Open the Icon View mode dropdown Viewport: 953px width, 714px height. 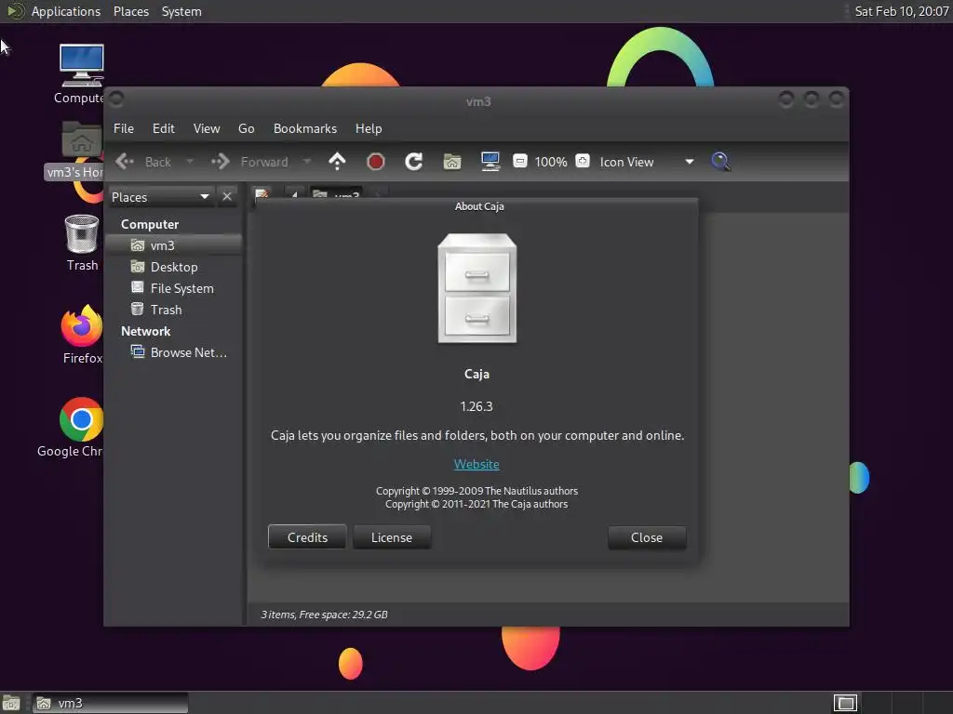647,162
